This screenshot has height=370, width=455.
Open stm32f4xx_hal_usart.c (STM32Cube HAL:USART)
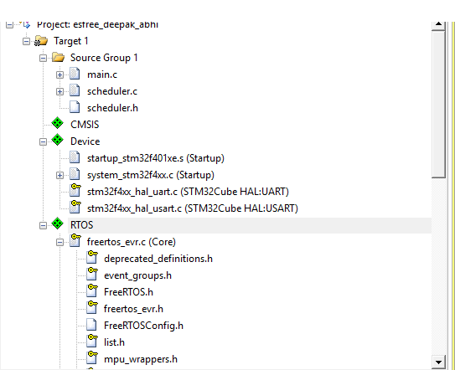(193, 208)
